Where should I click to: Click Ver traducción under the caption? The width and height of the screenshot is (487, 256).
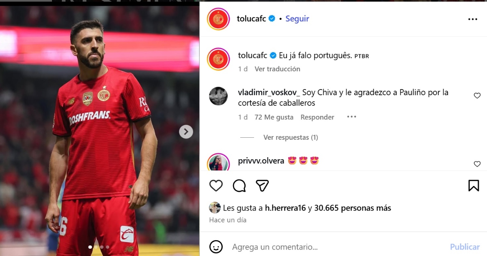pyautogui.click(x=277, y=69)
